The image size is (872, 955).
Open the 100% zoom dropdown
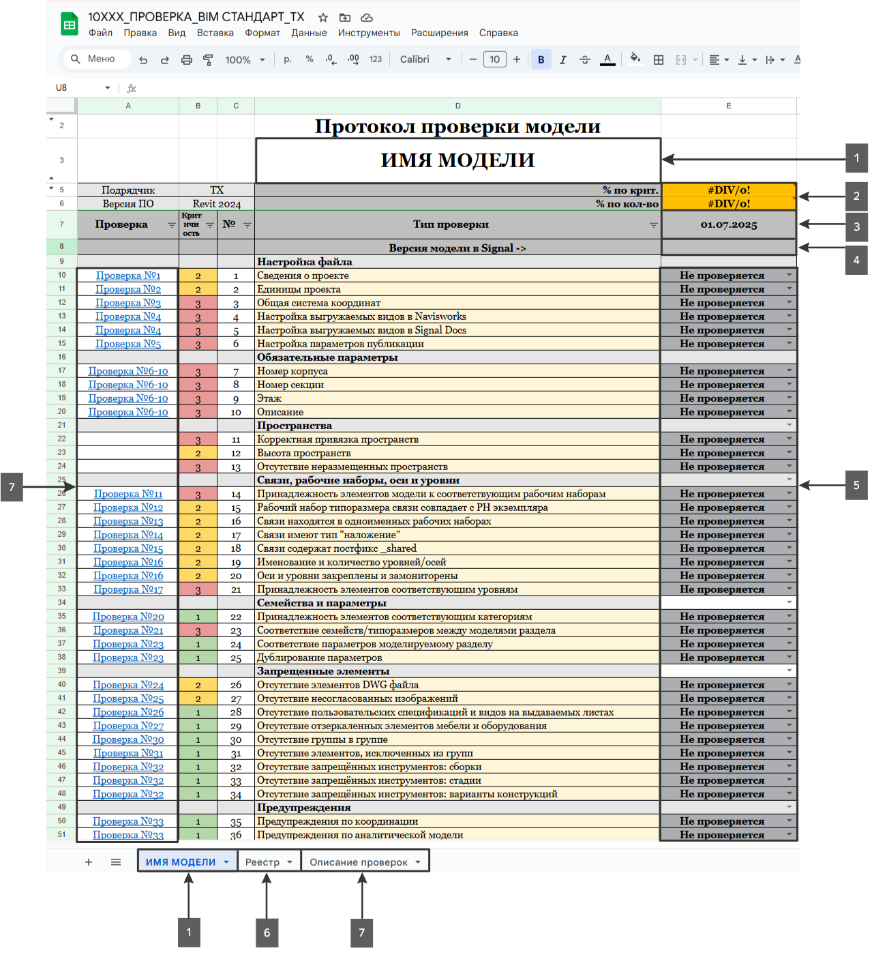pyautogui.click(x=245, y=60)
